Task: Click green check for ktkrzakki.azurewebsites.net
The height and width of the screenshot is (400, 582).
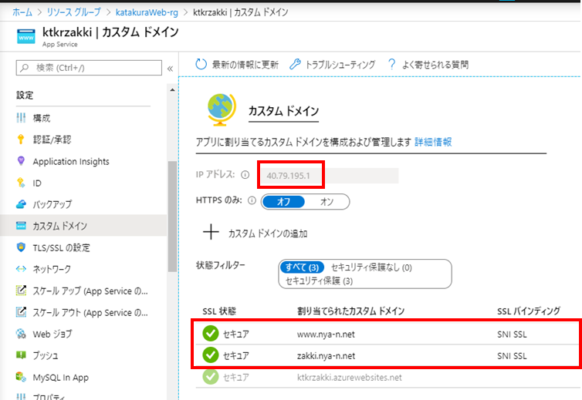Action: point(211,377)
